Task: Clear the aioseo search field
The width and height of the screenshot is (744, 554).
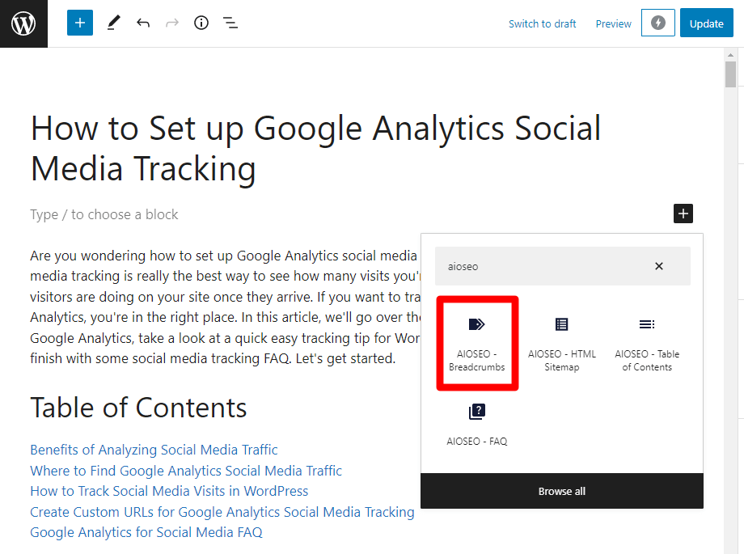Action: [659, 266]
